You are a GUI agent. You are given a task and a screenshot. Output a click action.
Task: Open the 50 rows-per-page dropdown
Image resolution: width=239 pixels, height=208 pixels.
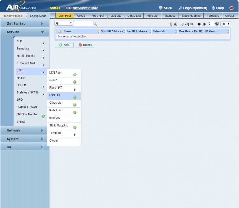[x=225, y=24]
